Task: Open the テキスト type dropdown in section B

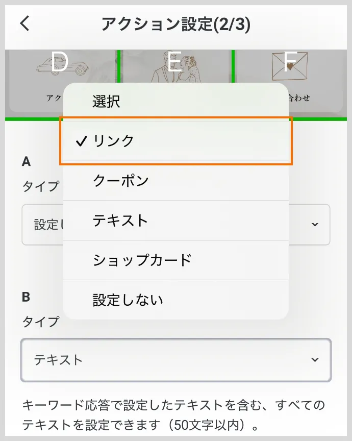Action: tap(176, 360)
